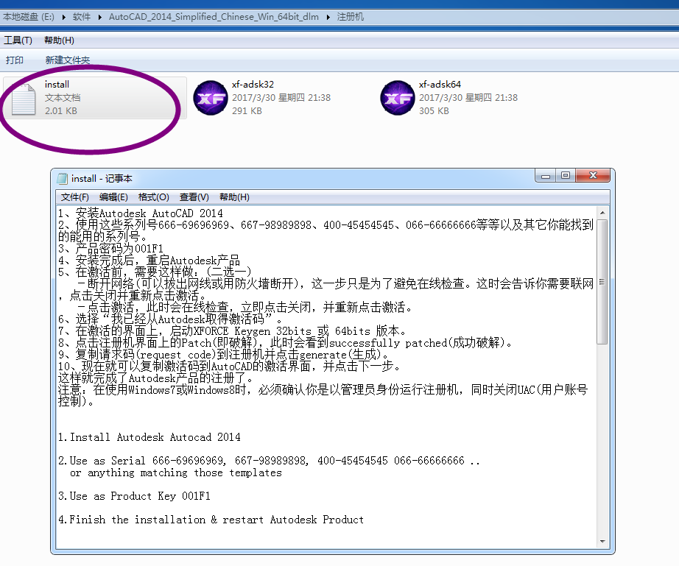Click line '这样就完成了Autodesk产品的注册了。'

click(155, 378)
